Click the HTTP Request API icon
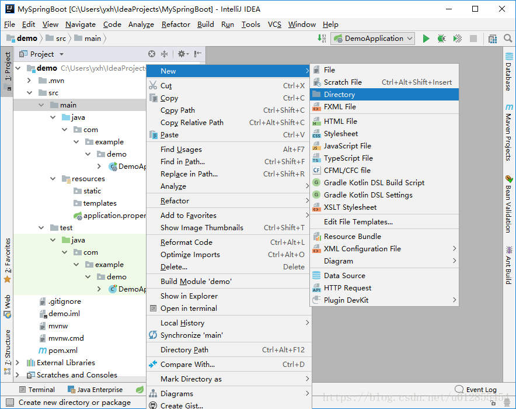 coord(316,288)
